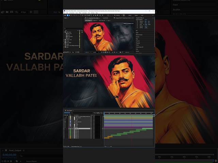Open Content-Aware Fill panel

coord(139,47)
